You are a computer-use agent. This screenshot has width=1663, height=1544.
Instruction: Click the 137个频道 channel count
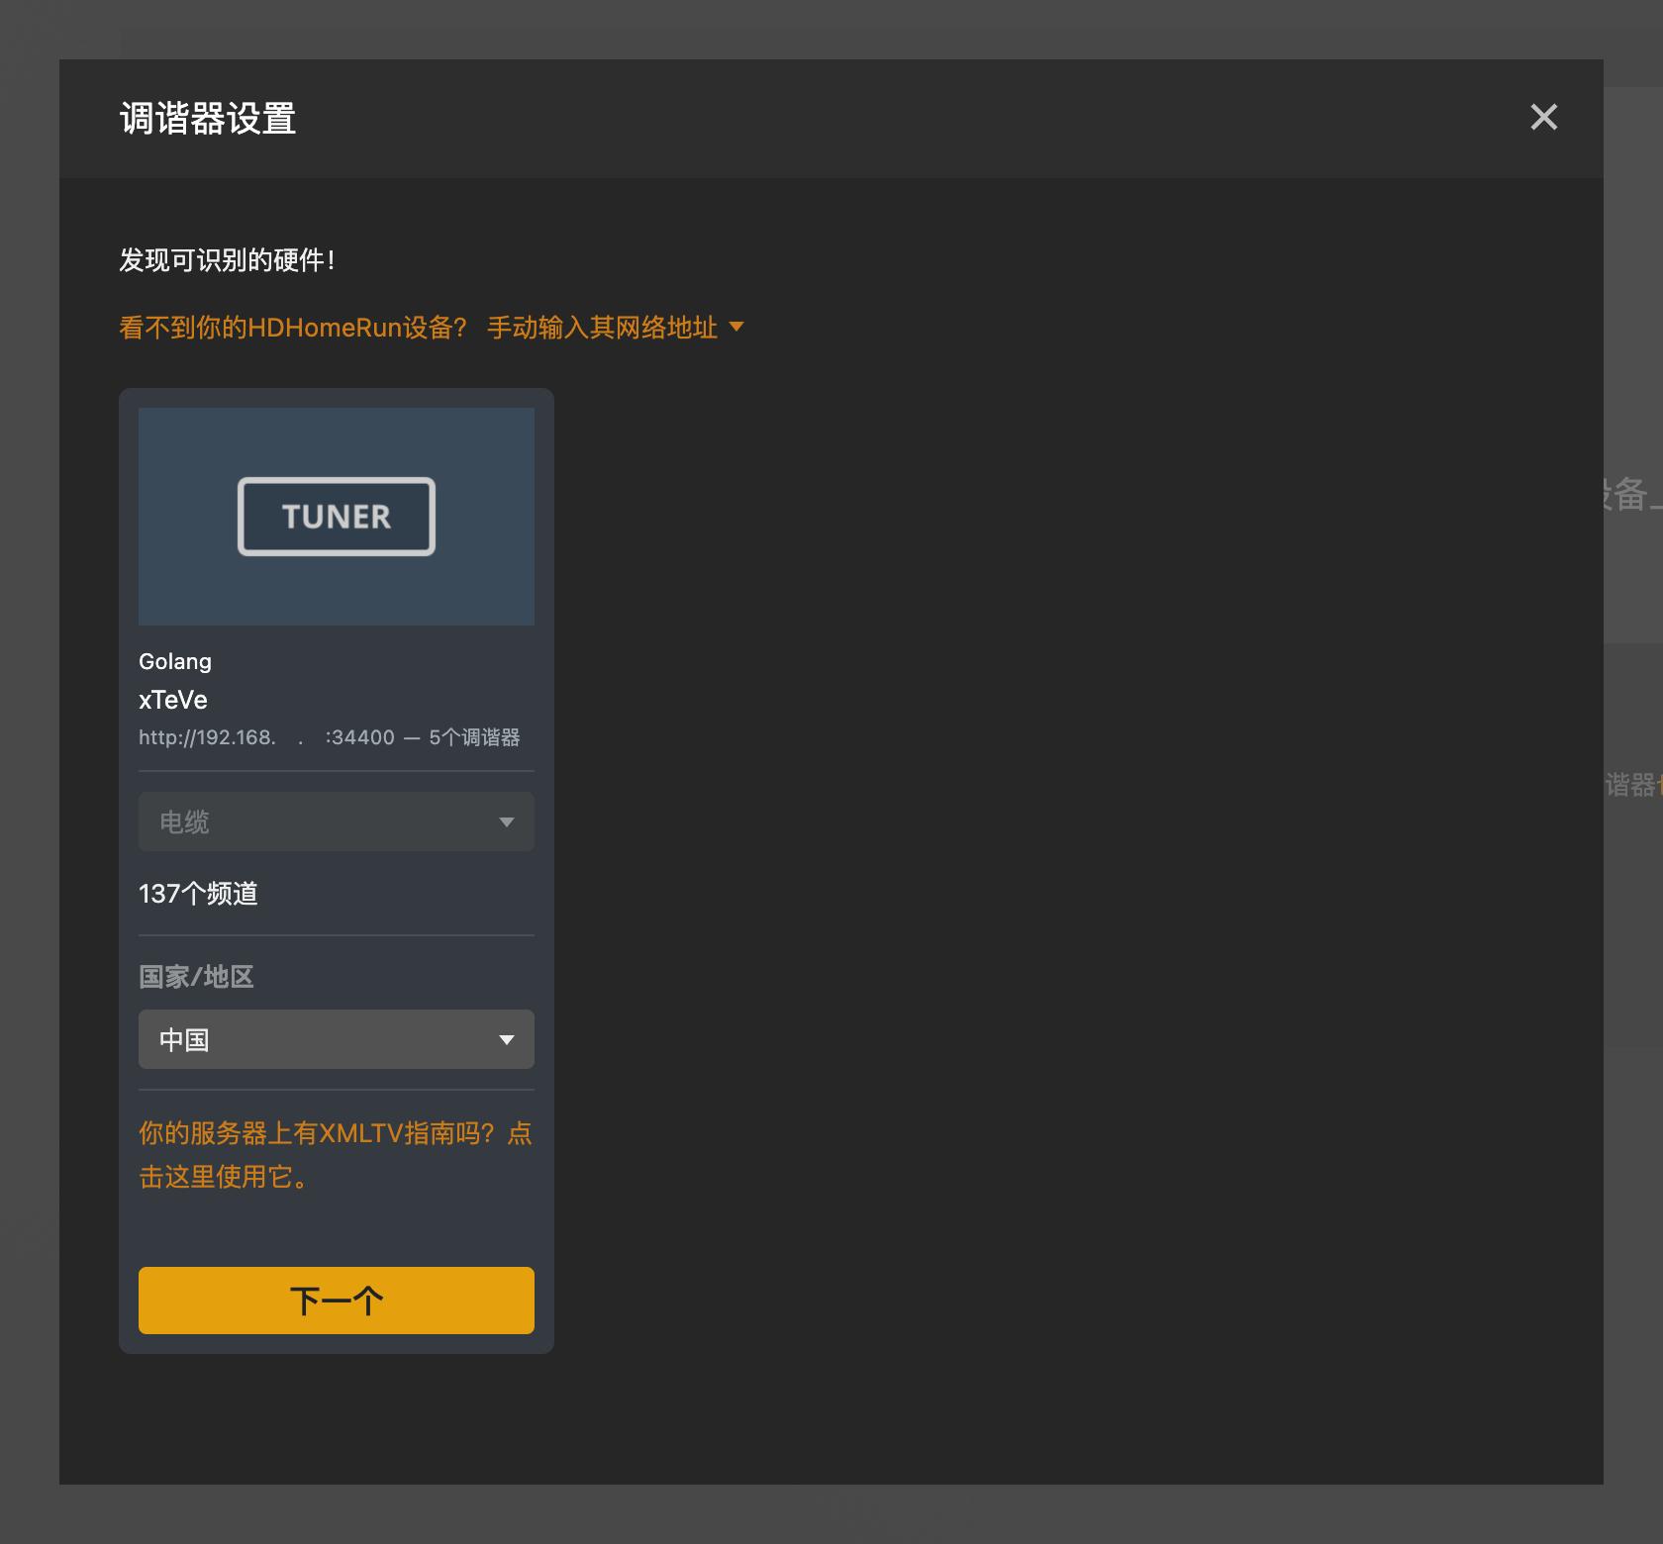(x=198, y=894)
